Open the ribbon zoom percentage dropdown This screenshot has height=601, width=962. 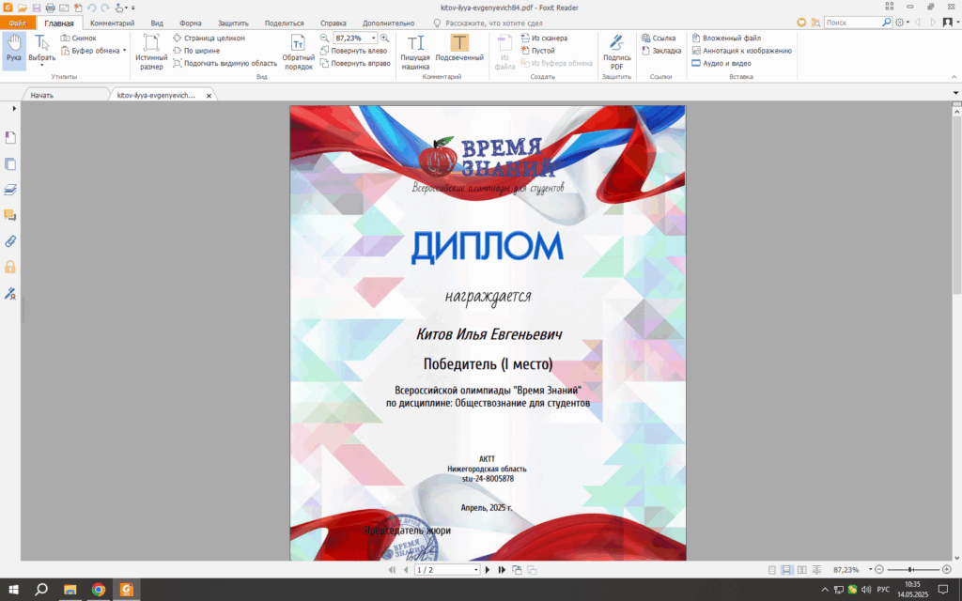373,38
